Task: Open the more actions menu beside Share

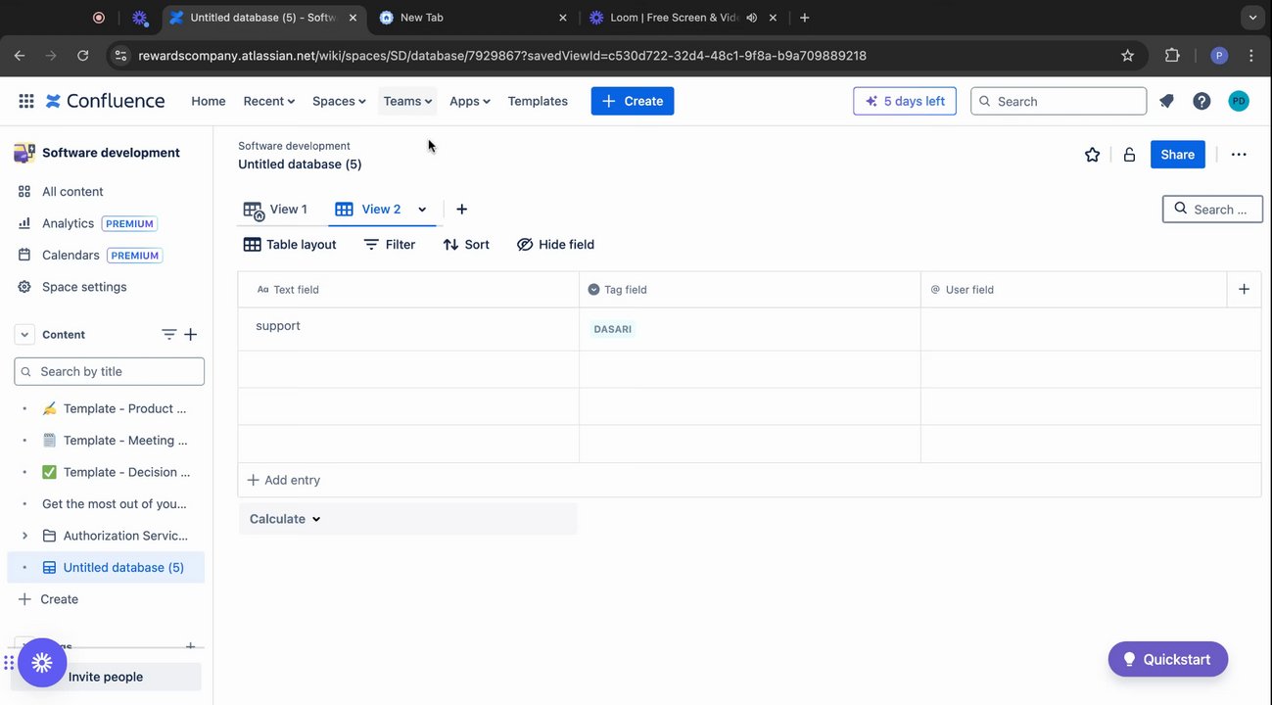Action: coord(1239,155)
